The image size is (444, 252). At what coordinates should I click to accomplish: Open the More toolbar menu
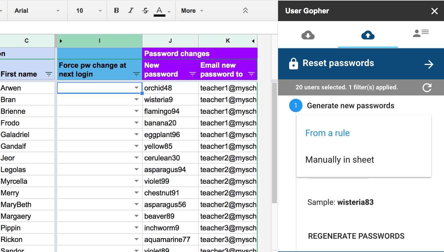(x=192, y=11)
